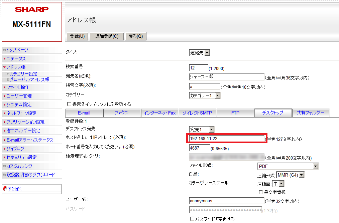Click the すとばく red arrow icon
The width and height of the screenshot is (339, 223).
(5, 189)
